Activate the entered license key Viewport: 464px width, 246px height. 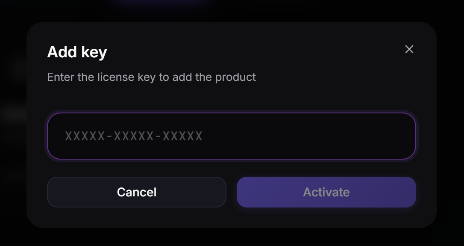pos(326,192)
